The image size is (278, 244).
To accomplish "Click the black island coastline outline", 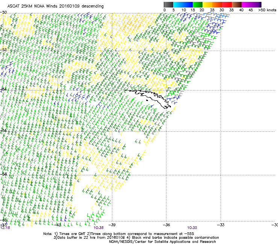I will pos(150,98).
